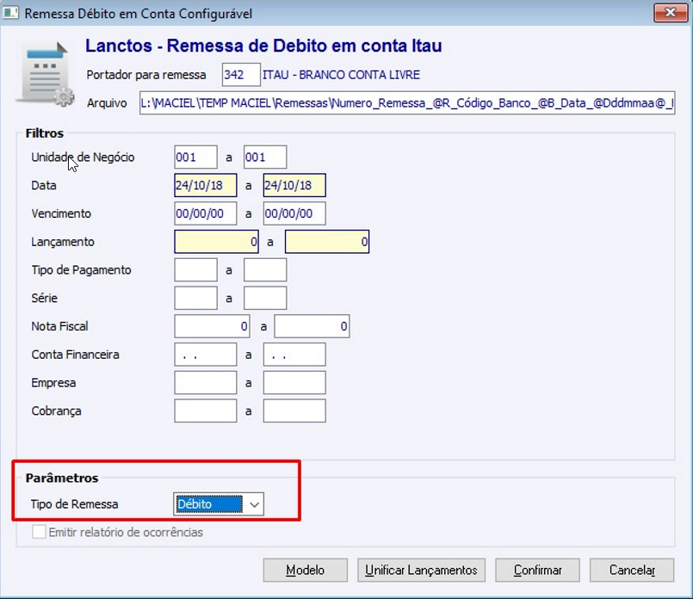Click the starting Unidade de Negócio field
Image resolution: width=693 pixels, height=599 pixels.
tap(195, 157)
